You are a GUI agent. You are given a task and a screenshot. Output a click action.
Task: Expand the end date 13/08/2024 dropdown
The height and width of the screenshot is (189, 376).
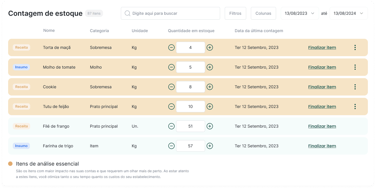point(361,13)
